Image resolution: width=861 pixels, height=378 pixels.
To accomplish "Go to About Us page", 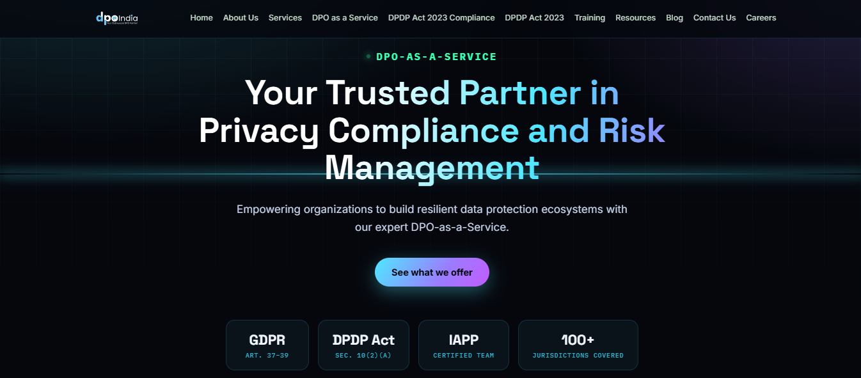I will 241,18.
